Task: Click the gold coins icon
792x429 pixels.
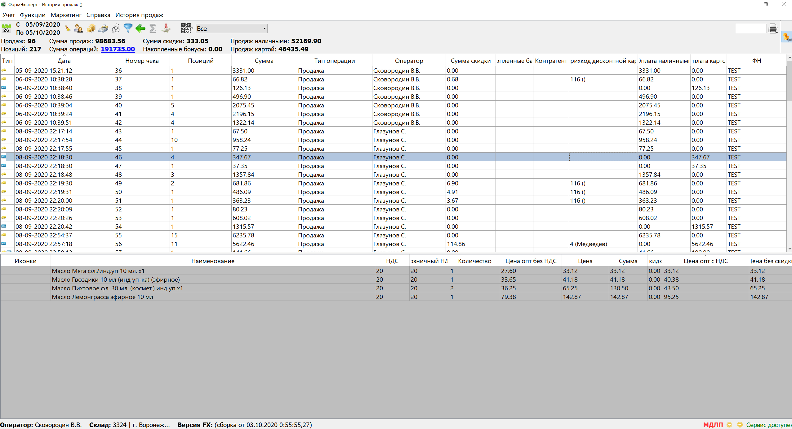Action: tap(91, 29)
